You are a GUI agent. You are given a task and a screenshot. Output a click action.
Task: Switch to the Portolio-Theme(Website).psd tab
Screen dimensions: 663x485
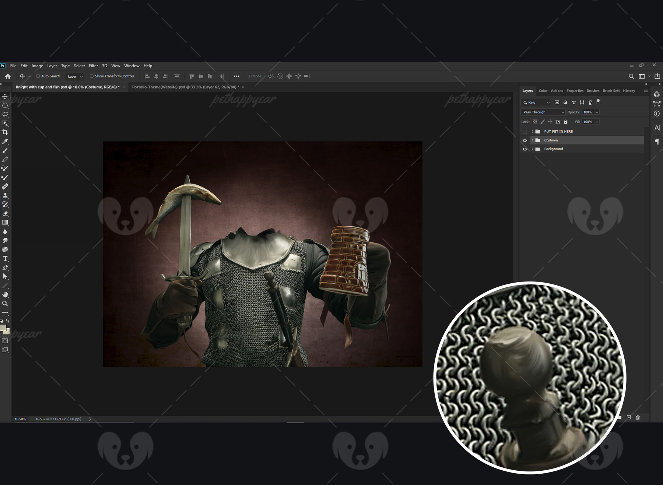(186, 87)
